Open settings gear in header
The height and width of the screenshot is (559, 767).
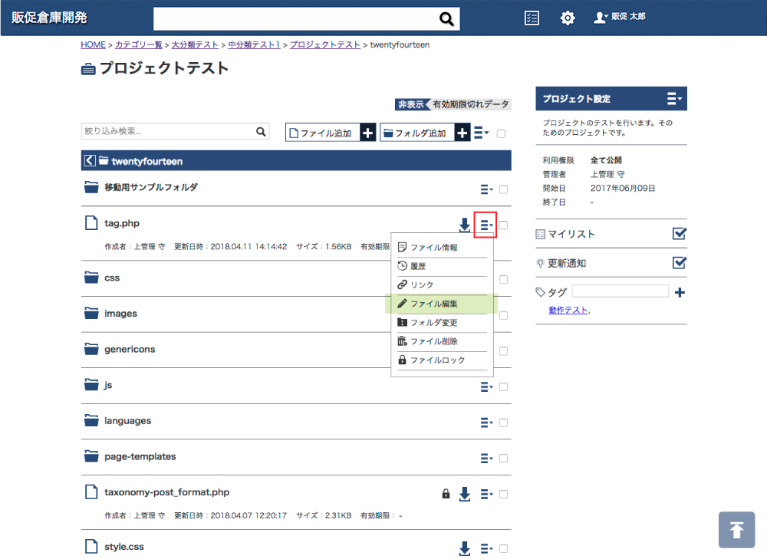click(x=568, y=18)
